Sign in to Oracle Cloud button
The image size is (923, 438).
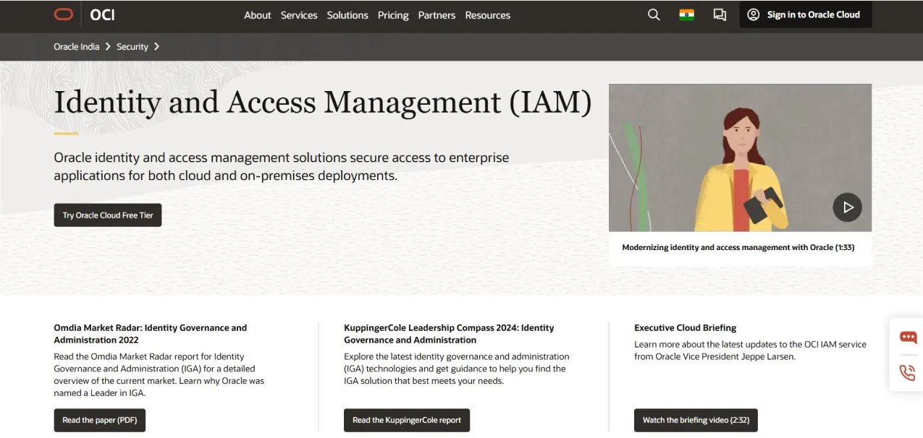pos(806,14)
